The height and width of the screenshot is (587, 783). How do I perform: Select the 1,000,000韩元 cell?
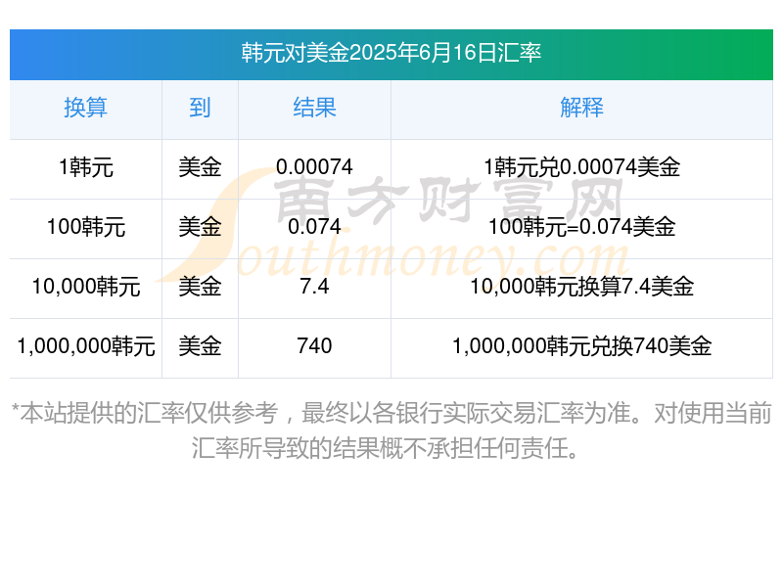pos(85,346)
